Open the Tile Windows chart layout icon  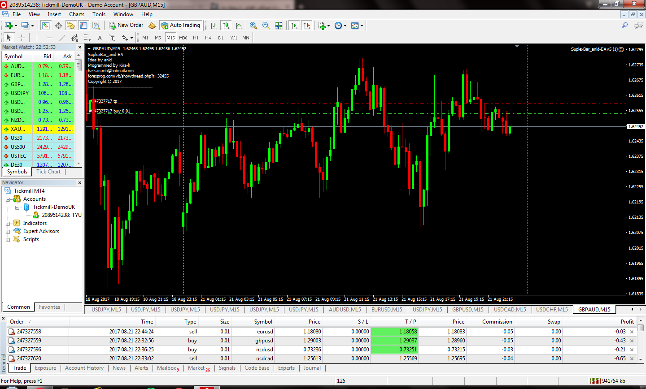tap(279, 26)
